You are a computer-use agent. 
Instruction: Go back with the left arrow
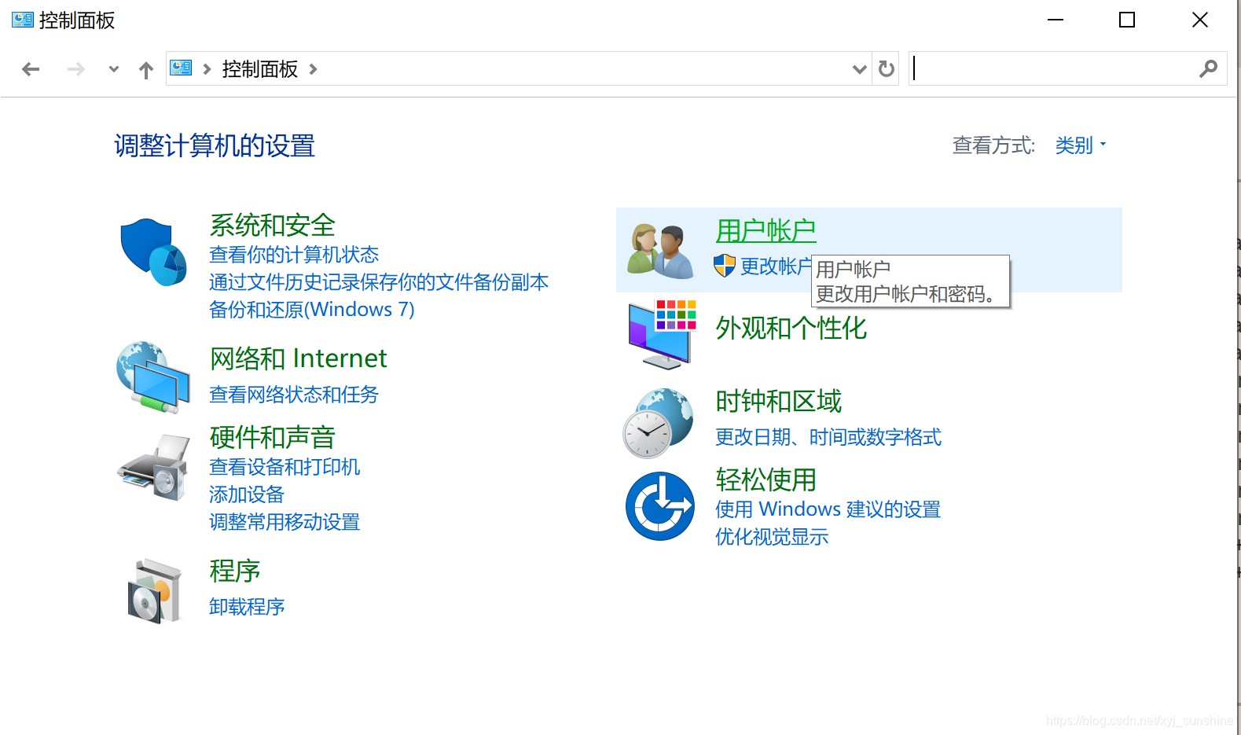(x=31, y=69)
